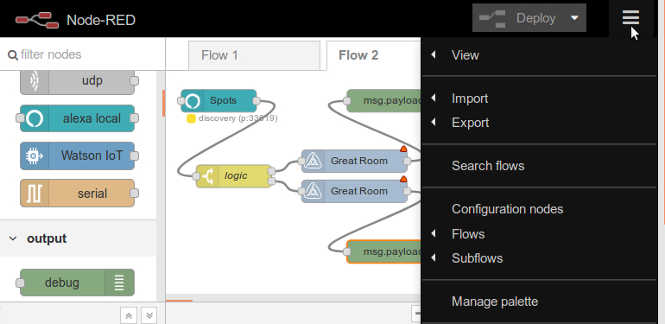Collapse the output palette category

13,238
